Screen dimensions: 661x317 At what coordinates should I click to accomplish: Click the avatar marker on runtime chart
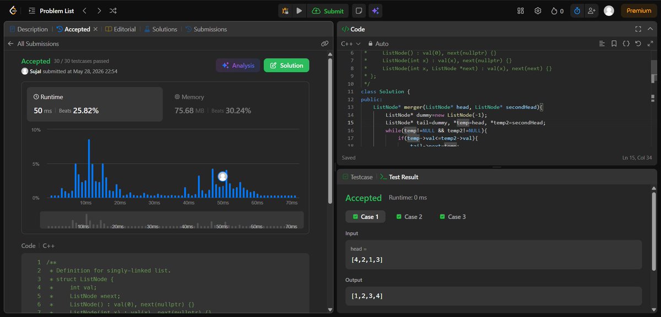[223, 176]
